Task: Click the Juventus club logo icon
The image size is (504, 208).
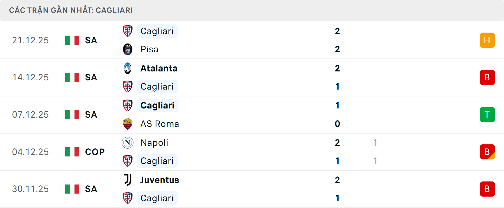Action: click(128, 180)
